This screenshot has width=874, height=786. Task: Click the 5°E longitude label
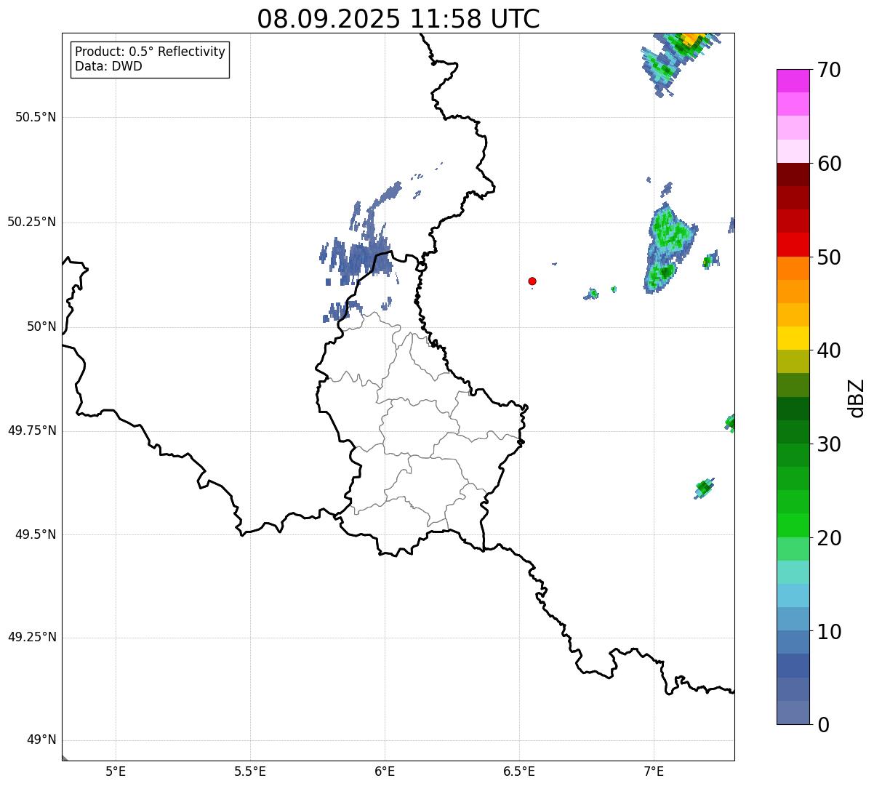point(116,771)
